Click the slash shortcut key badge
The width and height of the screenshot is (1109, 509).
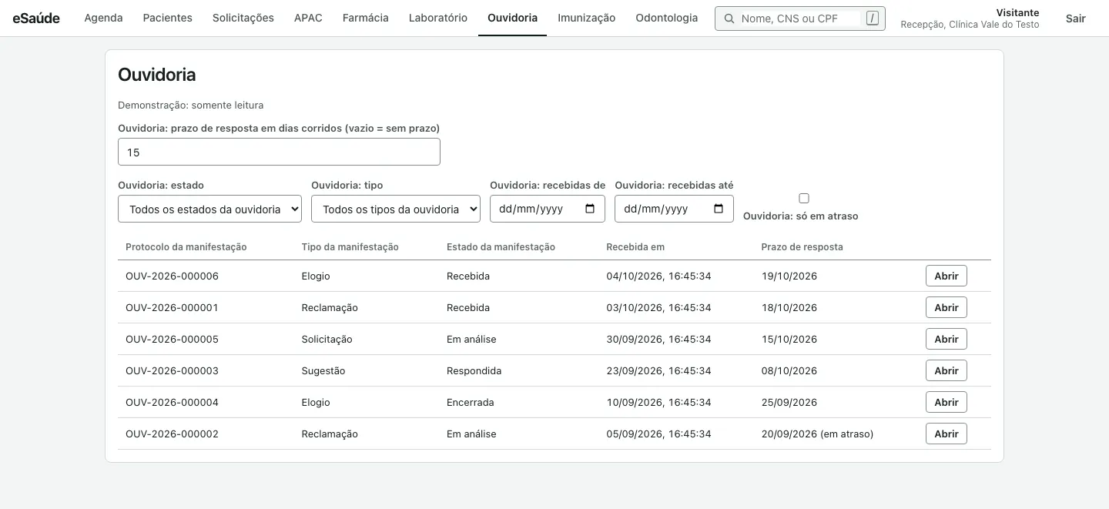coord(872,18)
